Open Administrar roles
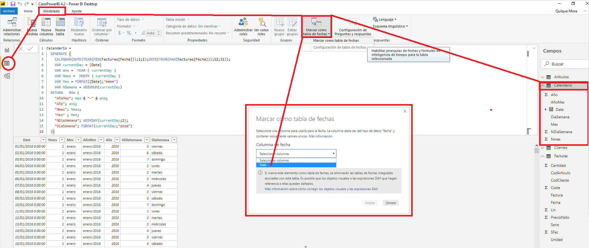 [x=243, y=27]
